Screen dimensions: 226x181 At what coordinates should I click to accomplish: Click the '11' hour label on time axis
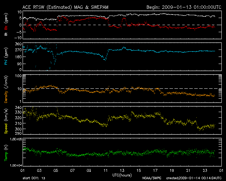(106, 170)
